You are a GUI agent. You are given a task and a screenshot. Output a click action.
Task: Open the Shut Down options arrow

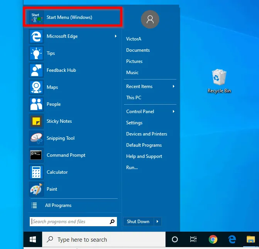(x=157, y=222)
